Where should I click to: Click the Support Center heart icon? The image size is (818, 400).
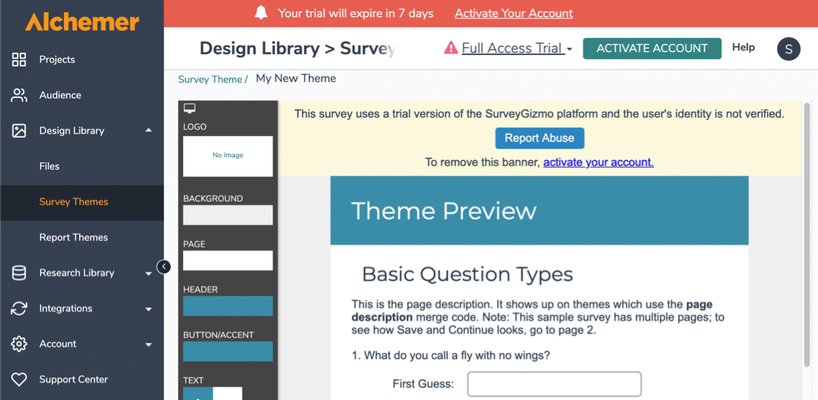(x=19, y=379)
